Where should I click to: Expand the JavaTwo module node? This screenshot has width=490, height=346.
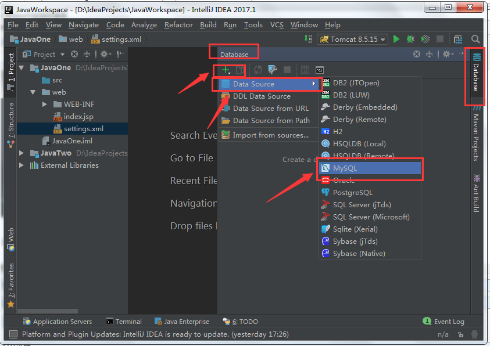[x=22, y=153]
